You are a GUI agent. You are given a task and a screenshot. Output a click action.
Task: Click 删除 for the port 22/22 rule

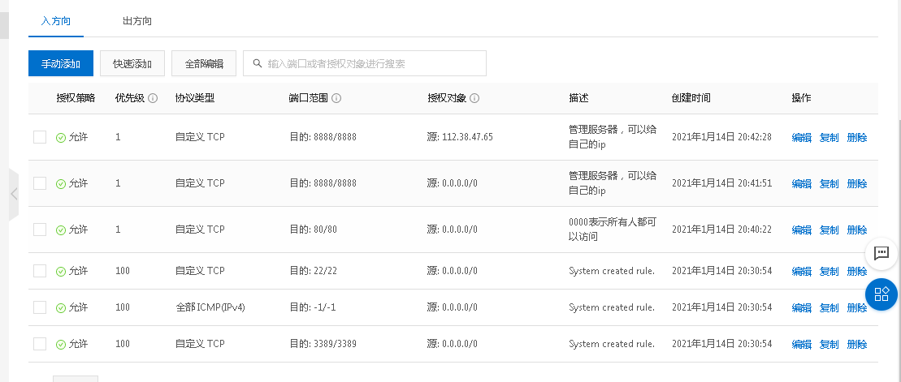[x=857, y=271]
